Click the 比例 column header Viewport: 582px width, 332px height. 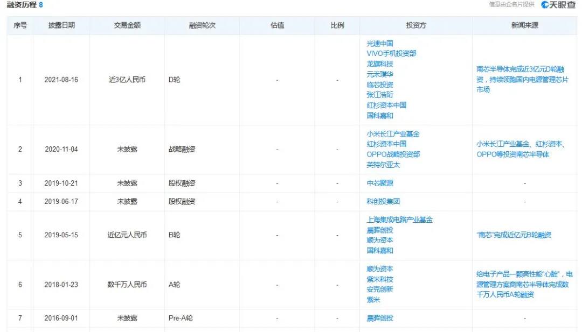[337, 25]
